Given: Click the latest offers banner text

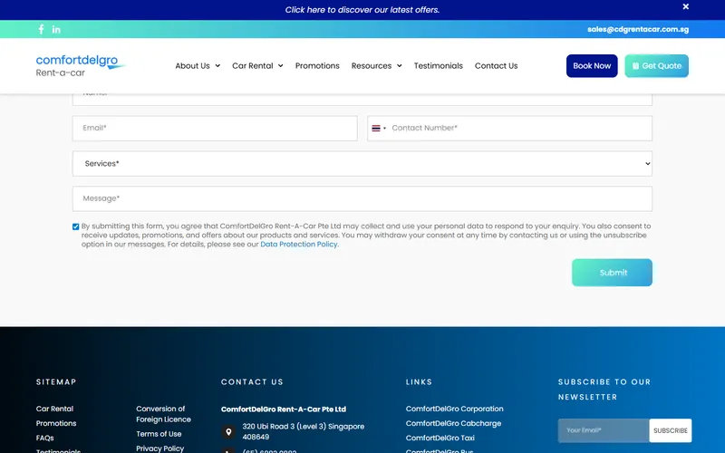Looking at the screenshot, I should point(362,10).
